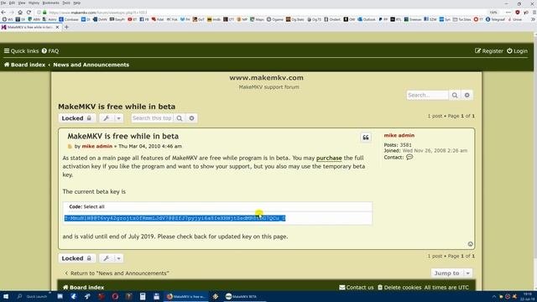Image resolution: width=537 pixels, height=302 pixels.
Task: Expand the upper topic tools dropdown arrow
Action: [118, 118]
